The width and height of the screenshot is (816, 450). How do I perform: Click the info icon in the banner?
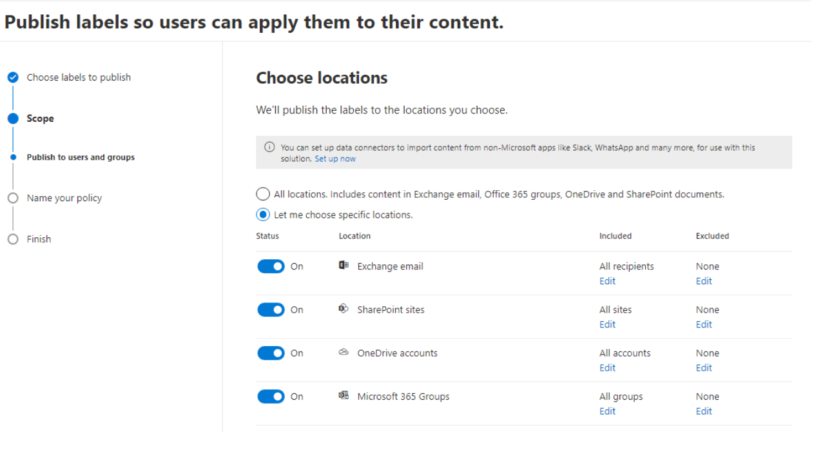pos(269,148)
